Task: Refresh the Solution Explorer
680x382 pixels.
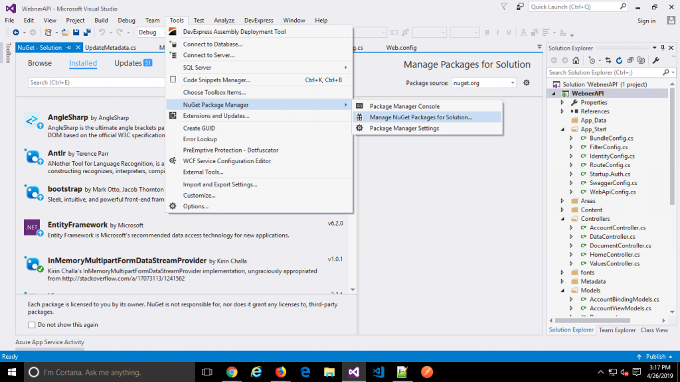Action: (x=619, y=60)
